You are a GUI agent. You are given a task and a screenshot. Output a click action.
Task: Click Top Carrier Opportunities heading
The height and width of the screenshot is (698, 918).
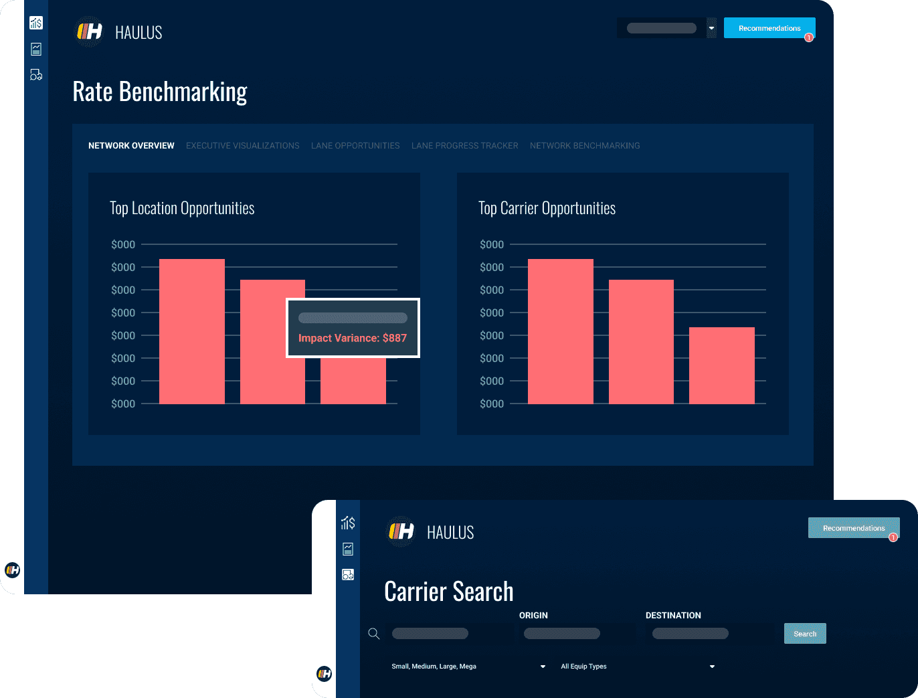tap(547, 208)
